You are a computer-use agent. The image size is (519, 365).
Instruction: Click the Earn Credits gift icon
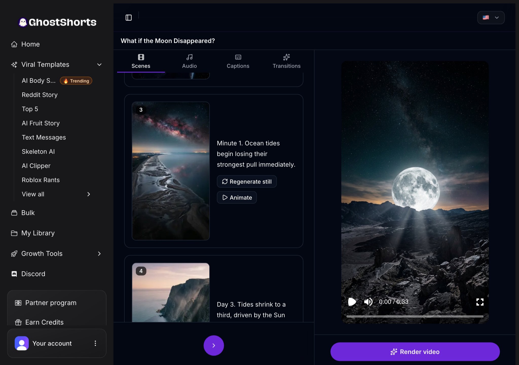[x=18, y=322]
